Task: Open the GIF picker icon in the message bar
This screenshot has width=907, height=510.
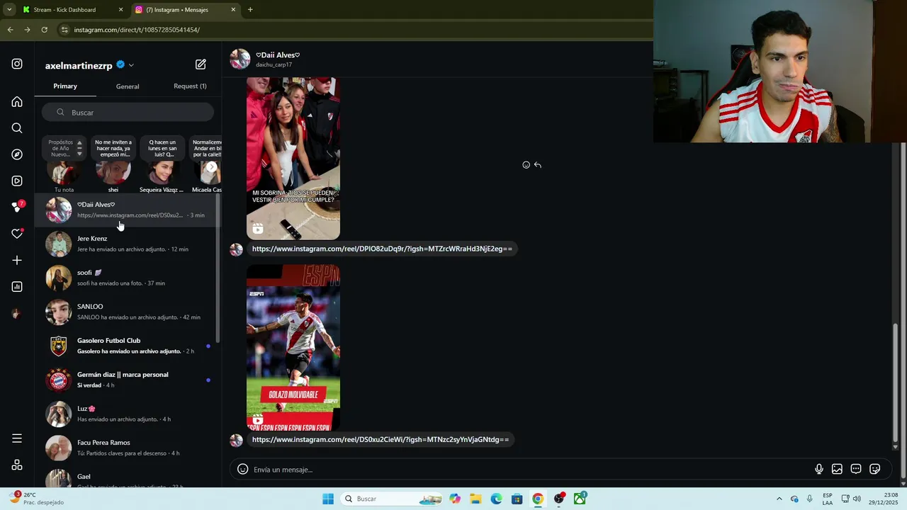Action: [856, 469]
